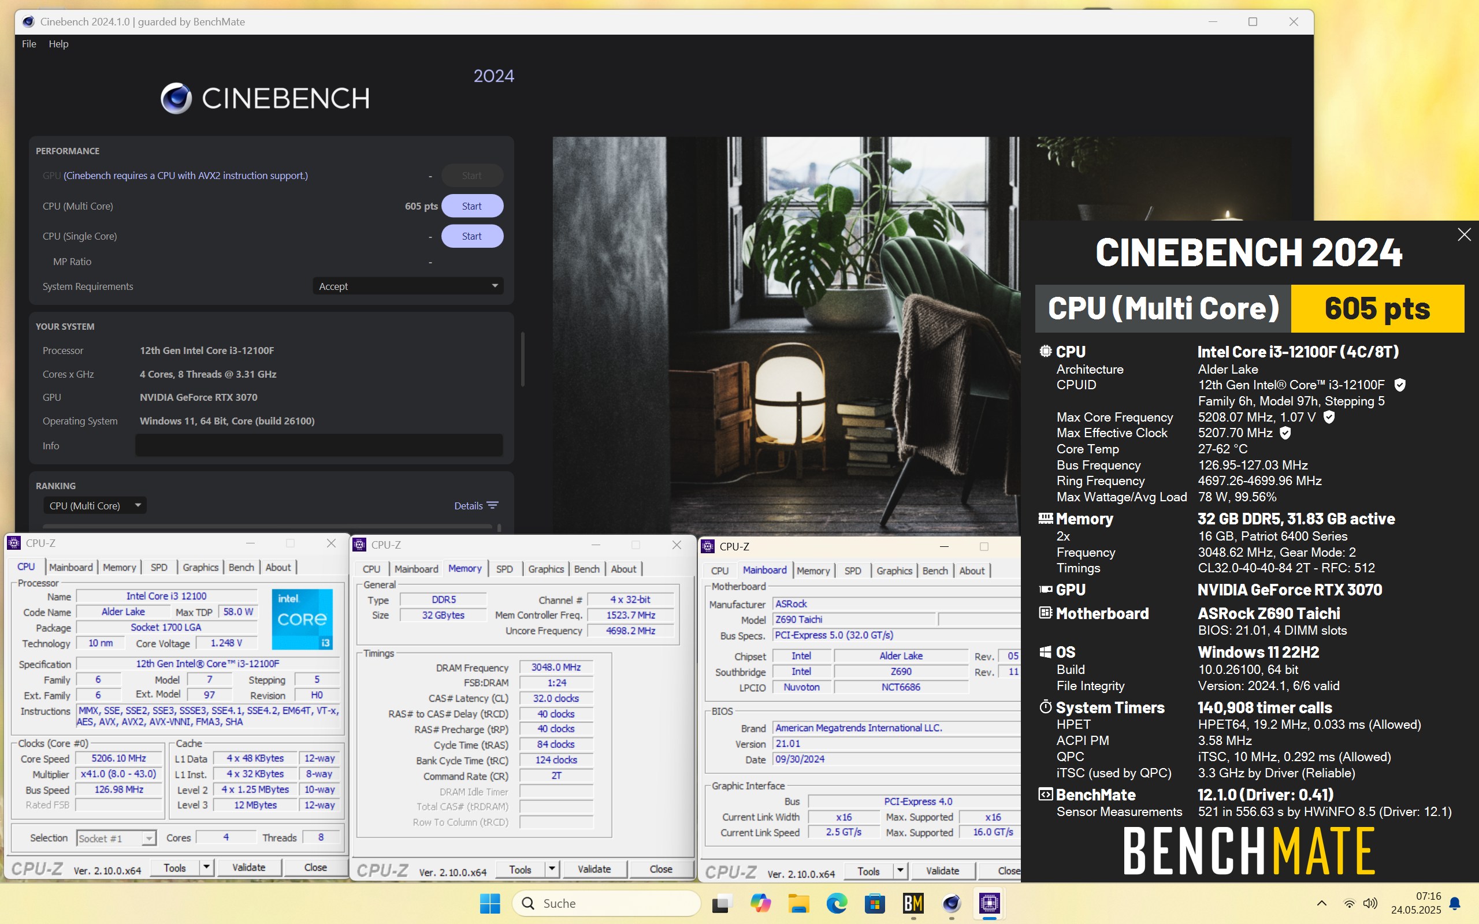The width and height of the screenshot is (1479, 924).
Task: Open the notifications bell icon
Action: (x=1455, y=903)
